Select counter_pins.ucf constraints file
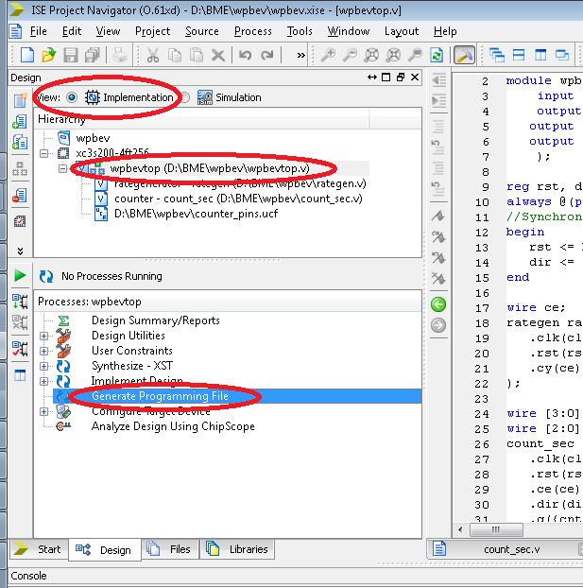The image size is (583, 588). [x=197, y=214]
